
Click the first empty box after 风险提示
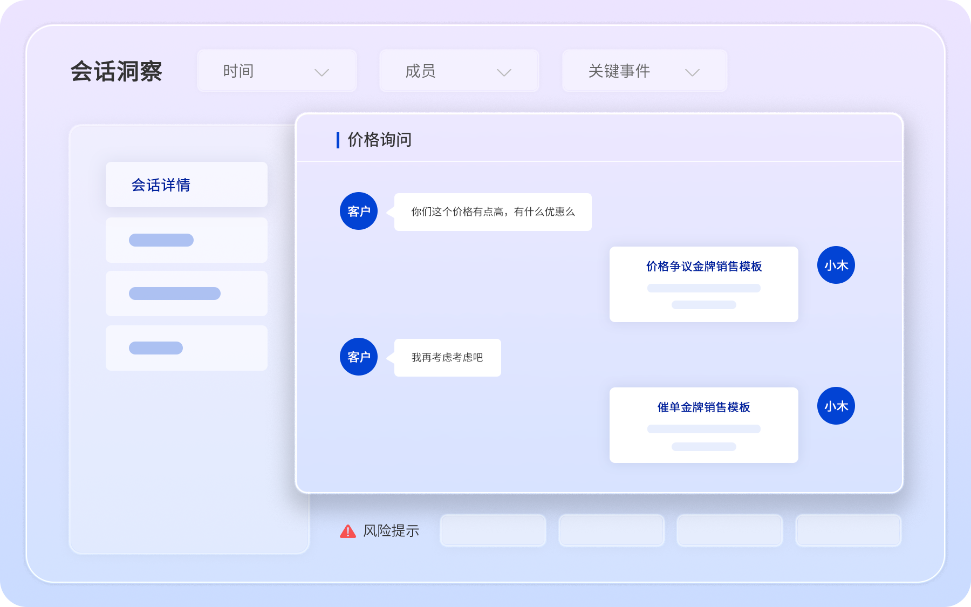click(x=493, y=530)
